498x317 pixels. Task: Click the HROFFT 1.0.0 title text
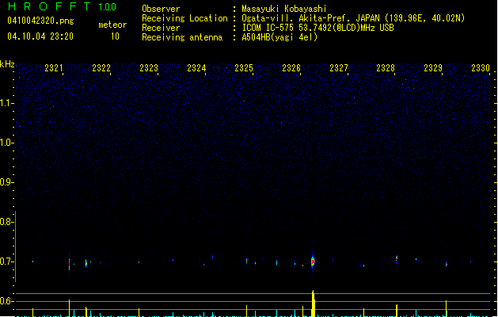tap(62, 6)
